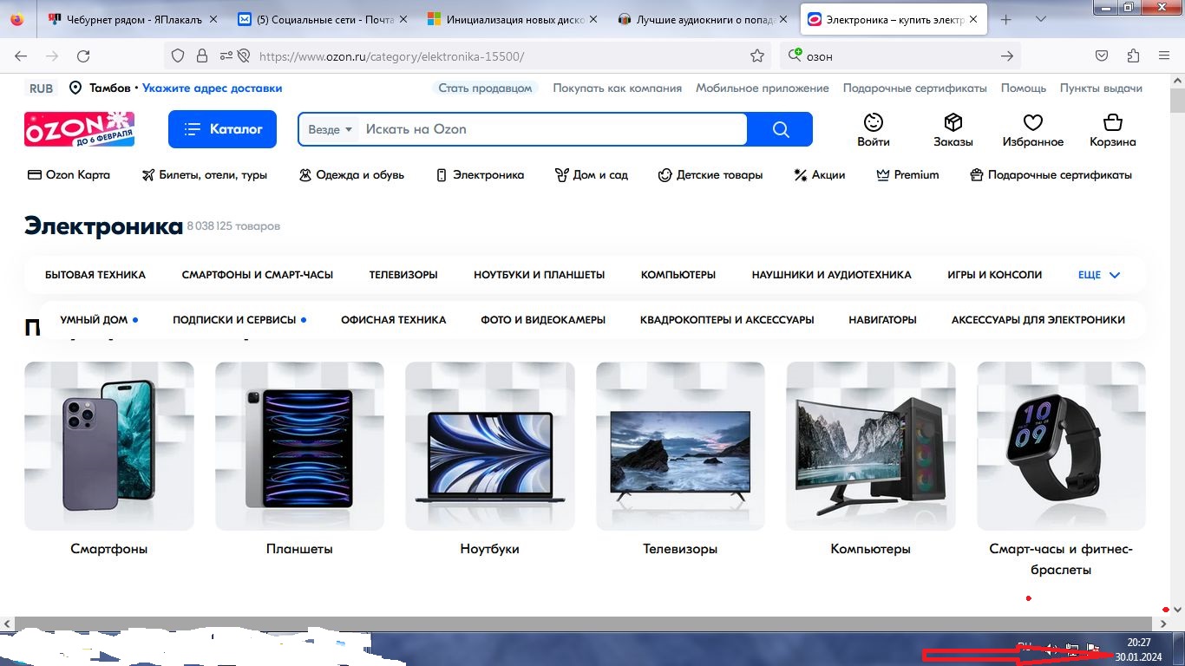Click the Стать продавцом link
The height and width of the screenshot is (666, 1185).
pyautogui.click(x=485, y=88)
